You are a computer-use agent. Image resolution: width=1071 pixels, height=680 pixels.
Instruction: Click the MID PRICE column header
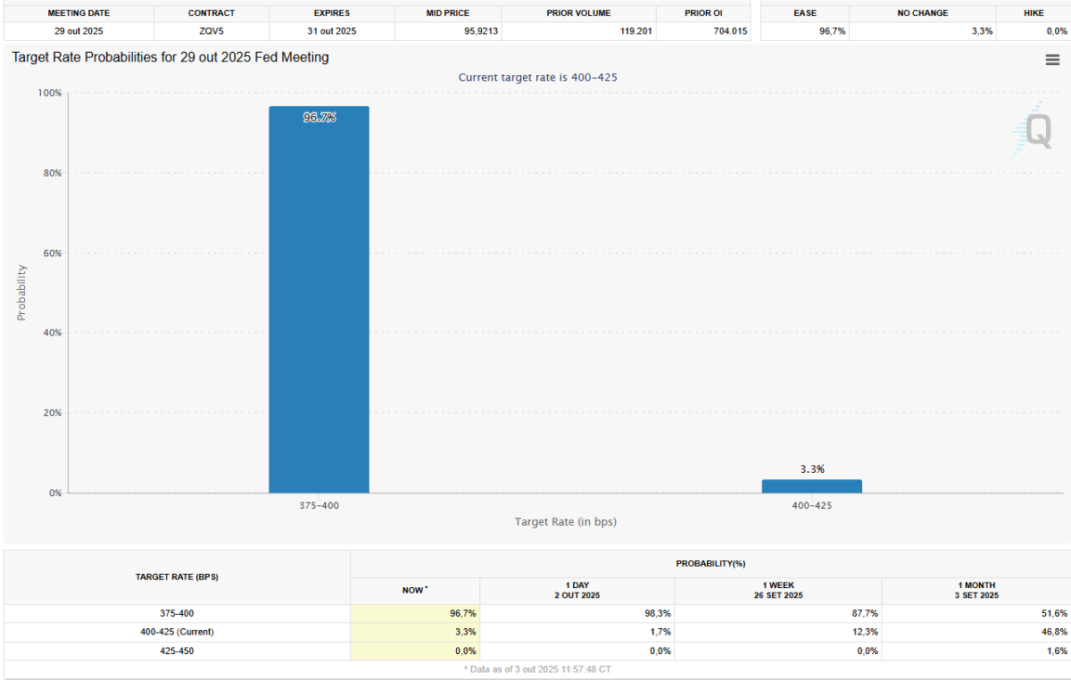pyautogui.click(x=447, y=13)
